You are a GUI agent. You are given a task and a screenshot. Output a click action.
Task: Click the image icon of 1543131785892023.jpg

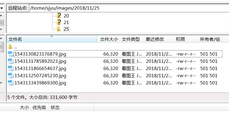click(x=11, y=61)
